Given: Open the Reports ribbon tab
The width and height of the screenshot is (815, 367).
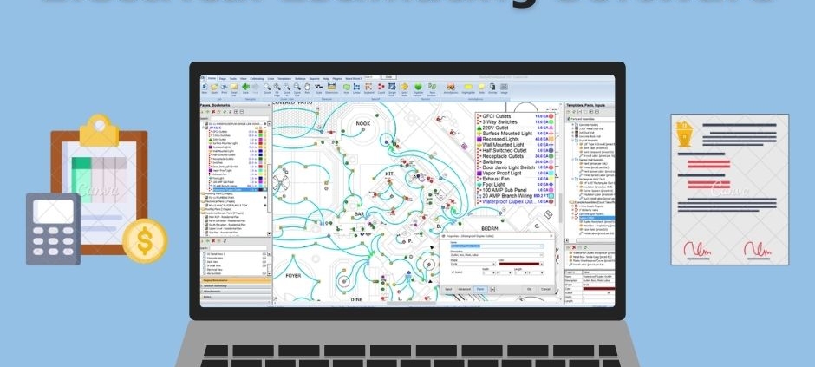Looking at the screenshot, I should 314,78.
